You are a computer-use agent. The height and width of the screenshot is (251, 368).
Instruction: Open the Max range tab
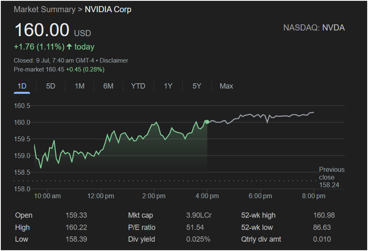226,86
